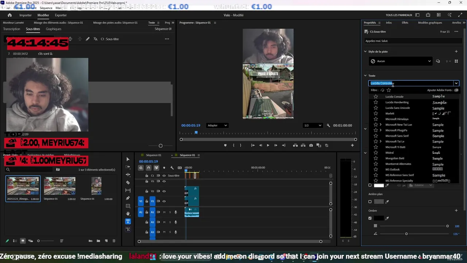Select the Type tool
Viewport: 467px width, 263px height.
click(x=128, y=221)
